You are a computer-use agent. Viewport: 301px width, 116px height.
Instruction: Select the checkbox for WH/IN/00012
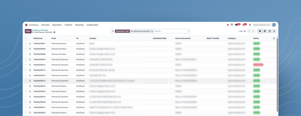point(26,65)
